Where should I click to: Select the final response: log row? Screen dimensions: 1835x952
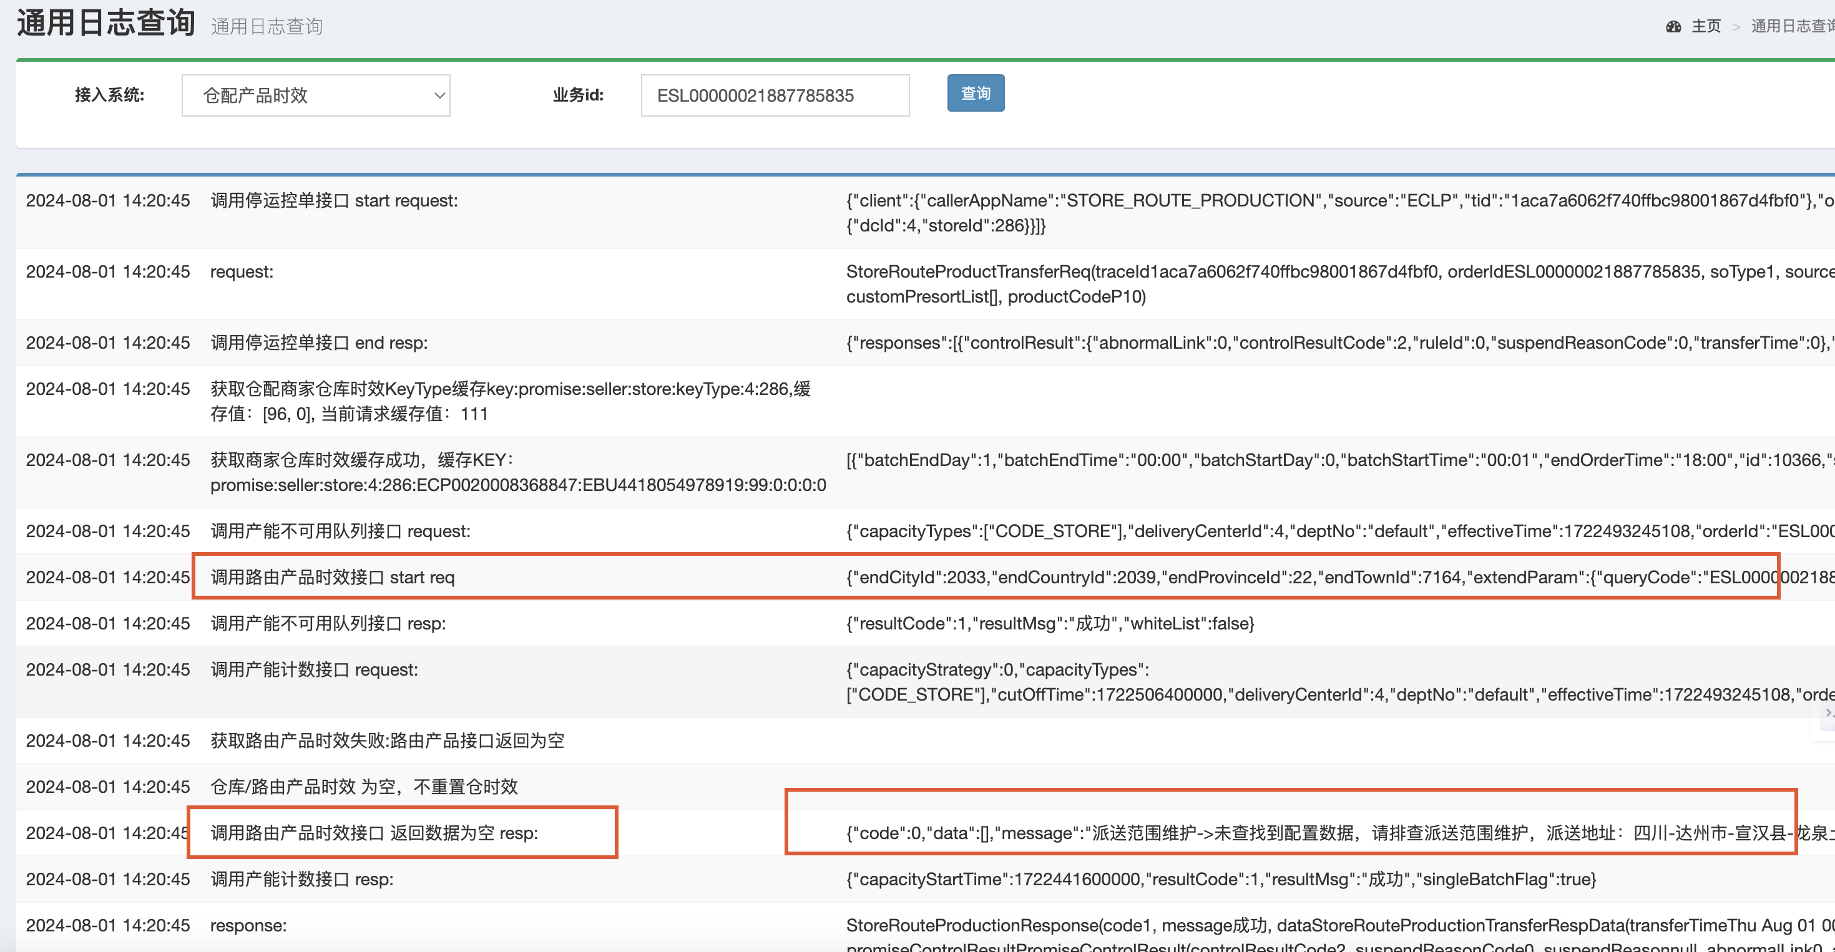point(248,926)
